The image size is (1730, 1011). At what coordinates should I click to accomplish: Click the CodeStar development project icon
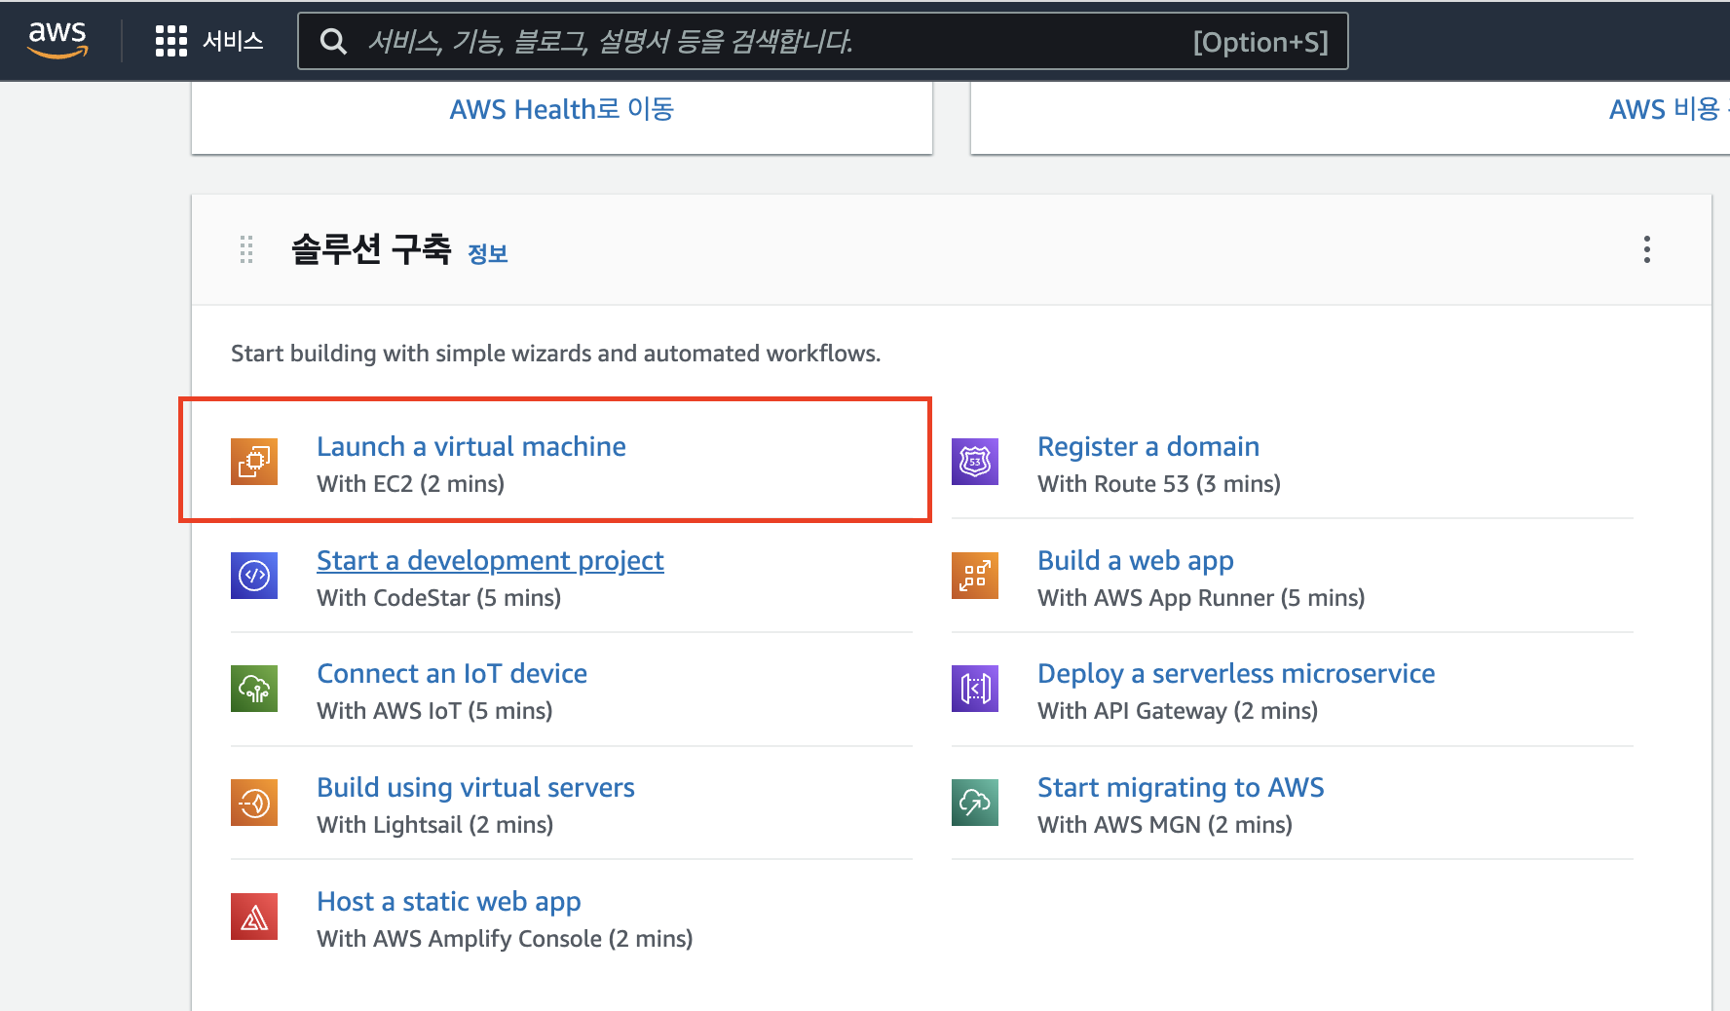click(x=254, y=576)
